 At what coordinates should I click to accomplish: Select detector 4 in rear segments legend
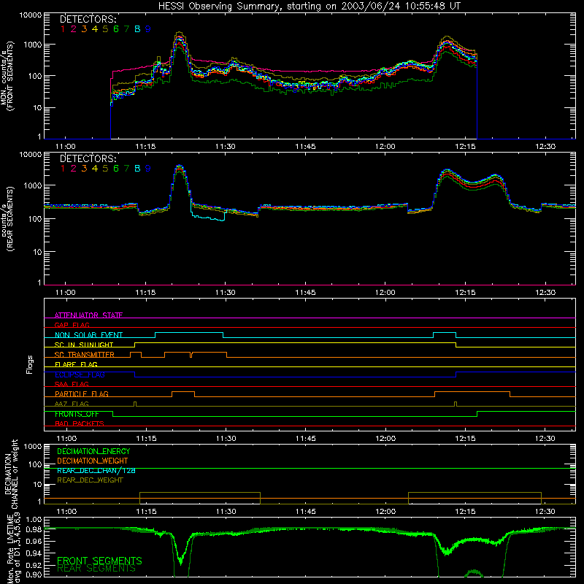click(x=95, y=169)
